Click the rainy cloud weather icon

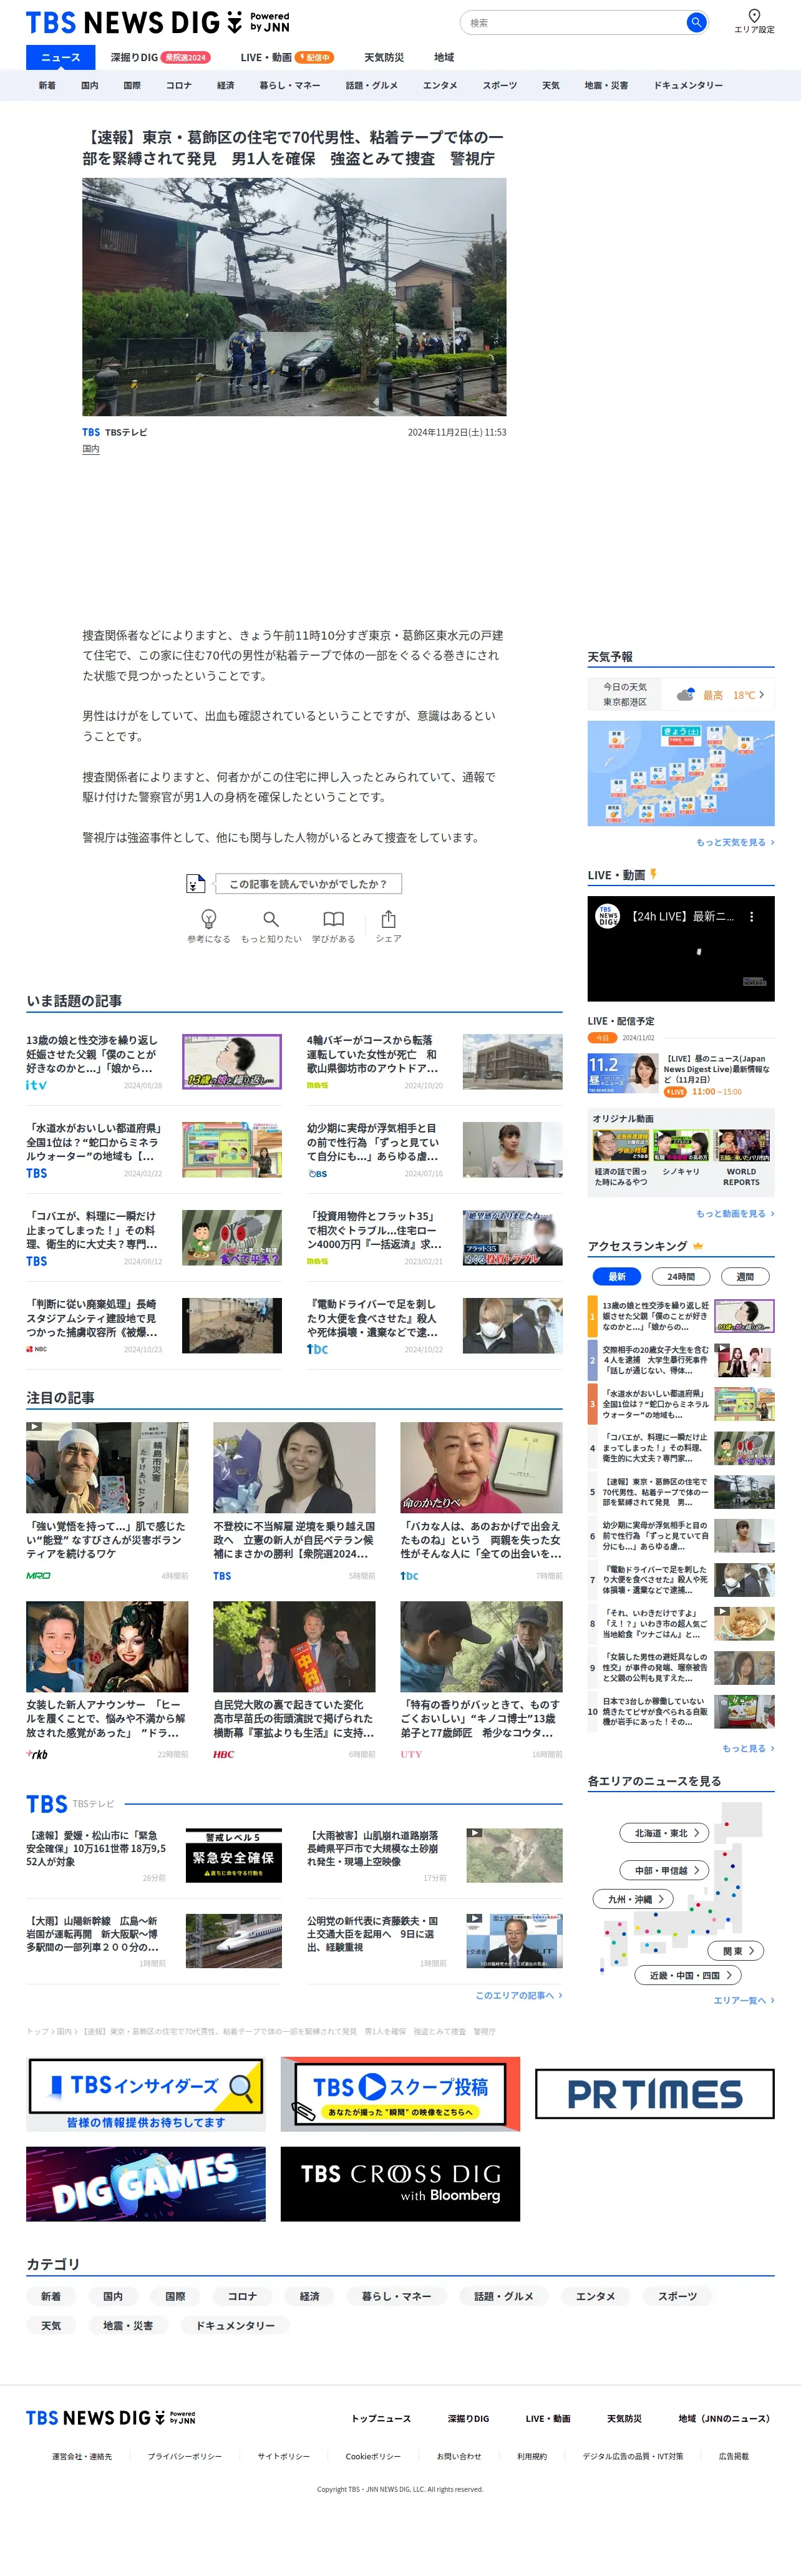tap(685, 695)
